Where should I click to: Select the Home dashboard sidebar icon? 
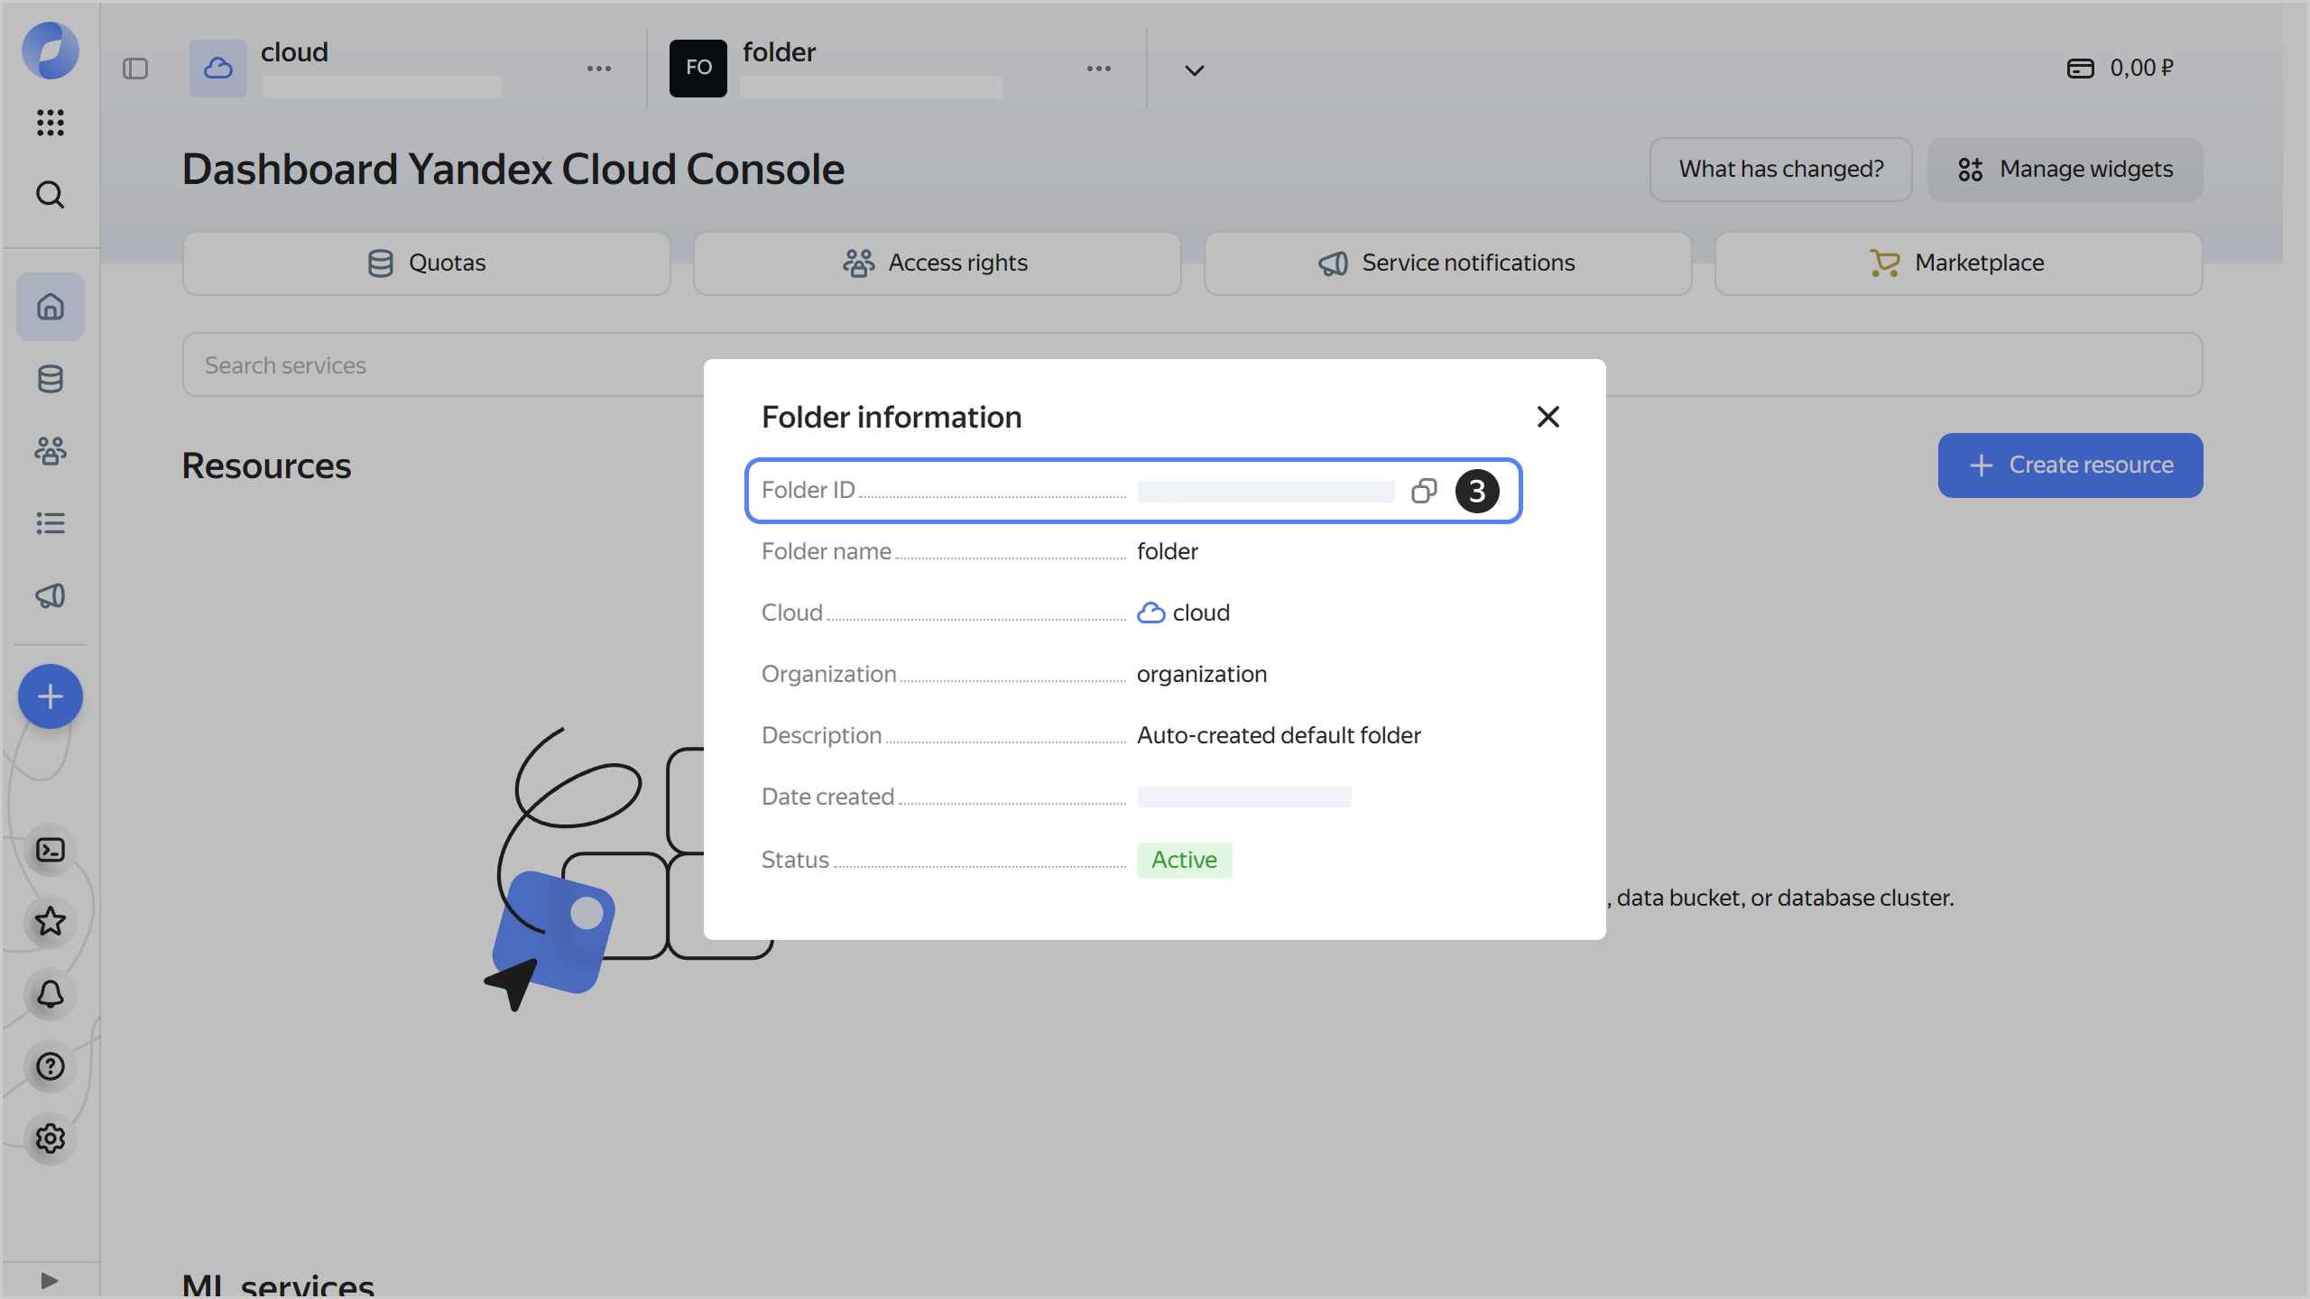pos(50,307)
